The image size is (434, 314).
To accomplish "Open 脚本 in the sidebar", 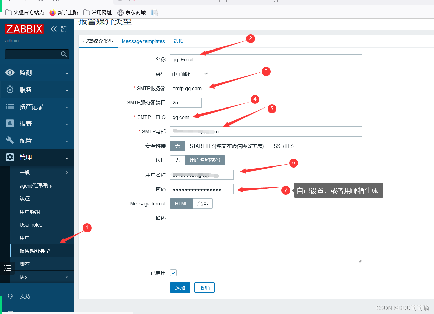I will click(x=42, y=264).
